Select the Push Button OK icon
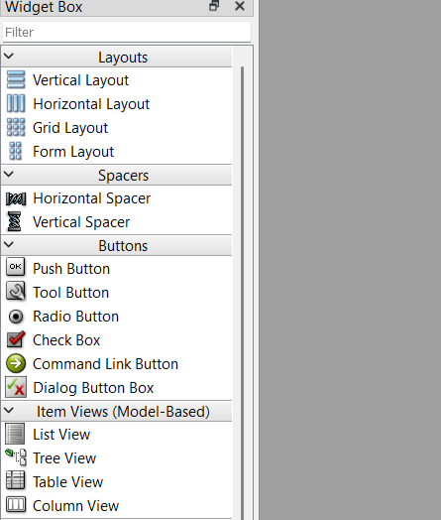441x520 pixels. (x=16, y=268)
